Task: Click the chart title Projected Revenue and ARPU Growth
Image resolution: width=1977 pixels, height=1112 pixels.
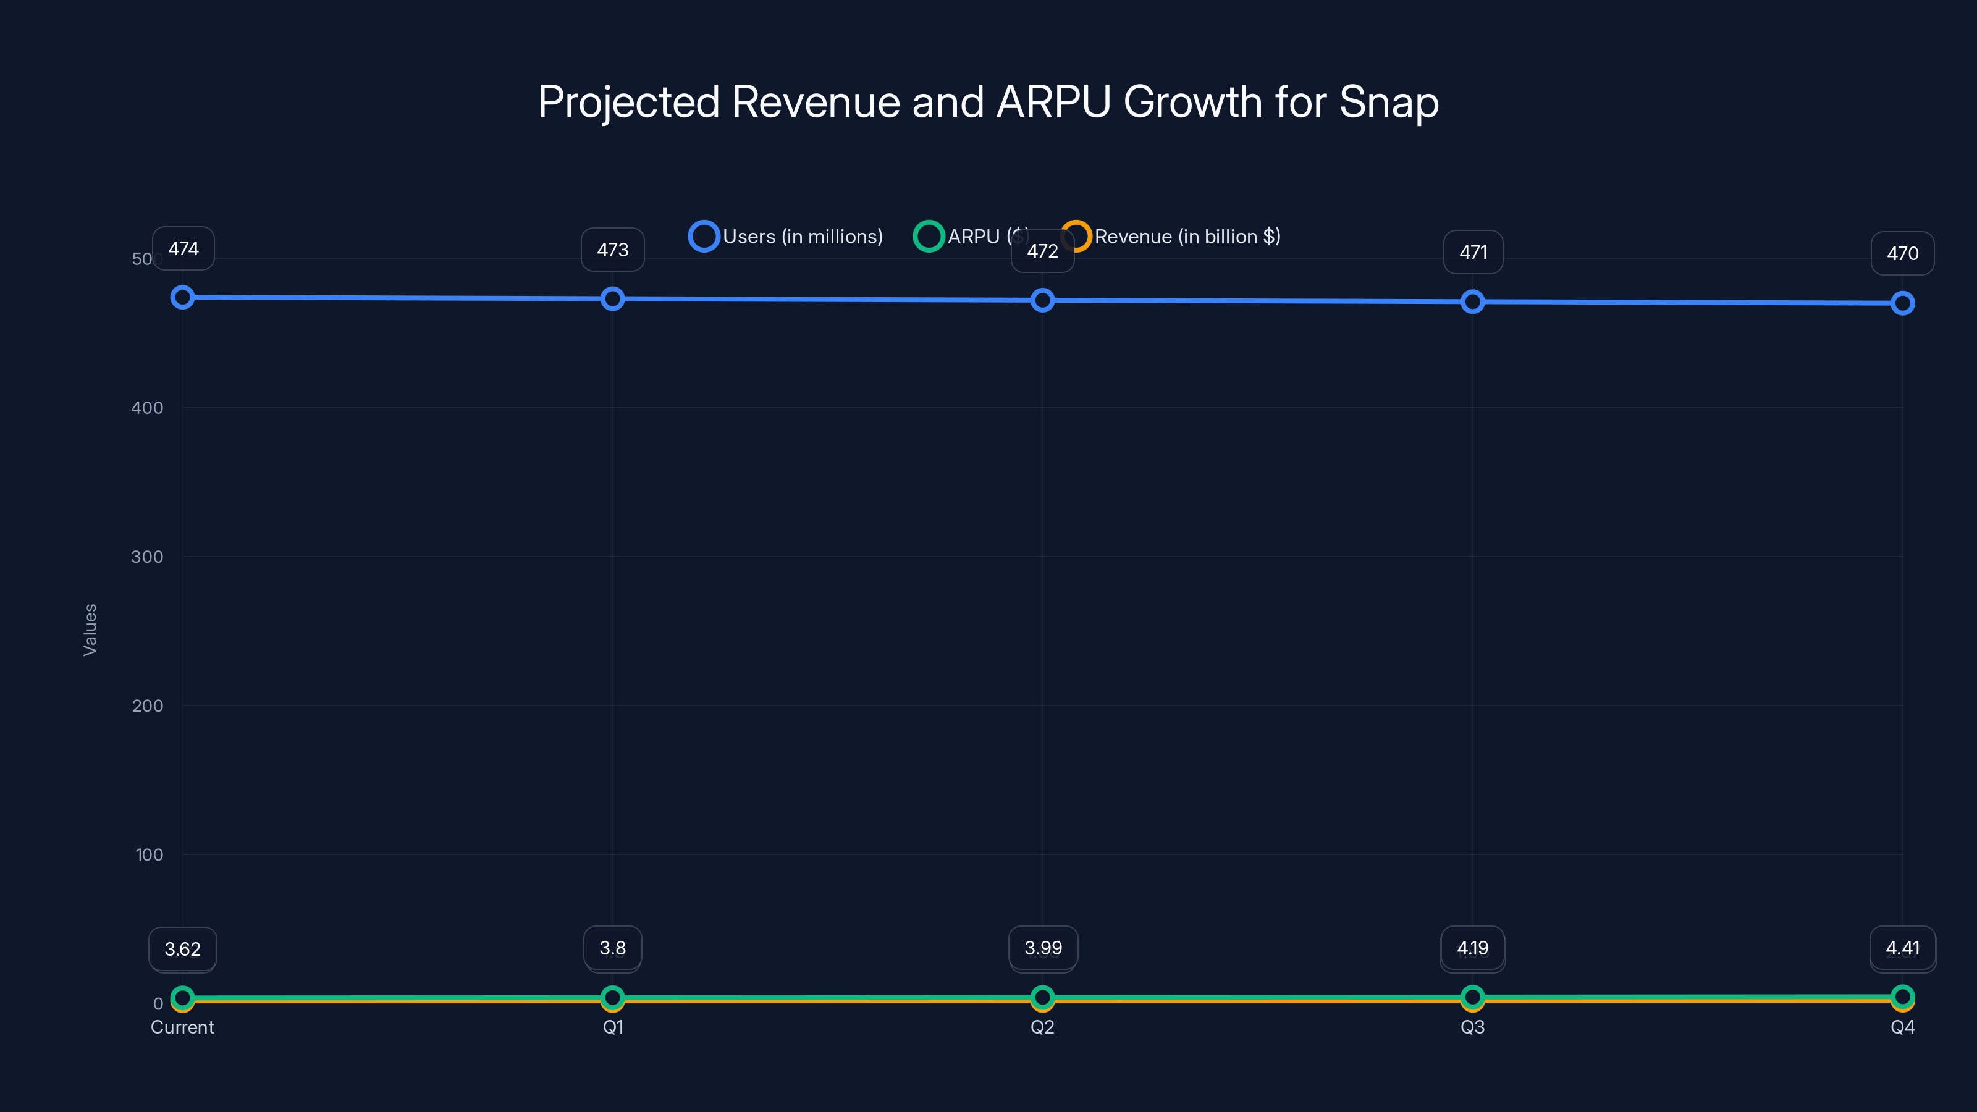Action: [x=988, y=102]
